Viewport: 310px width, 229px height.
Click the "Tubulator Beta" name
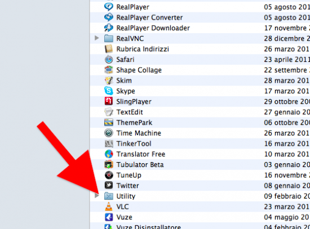click(x=140, y=164)
